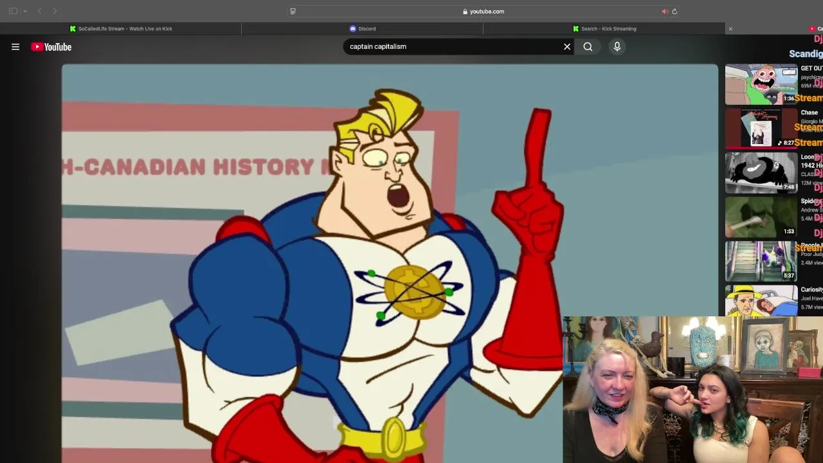
Task: Click the cartoon superhero video player
Action: (x=390, y=263)
